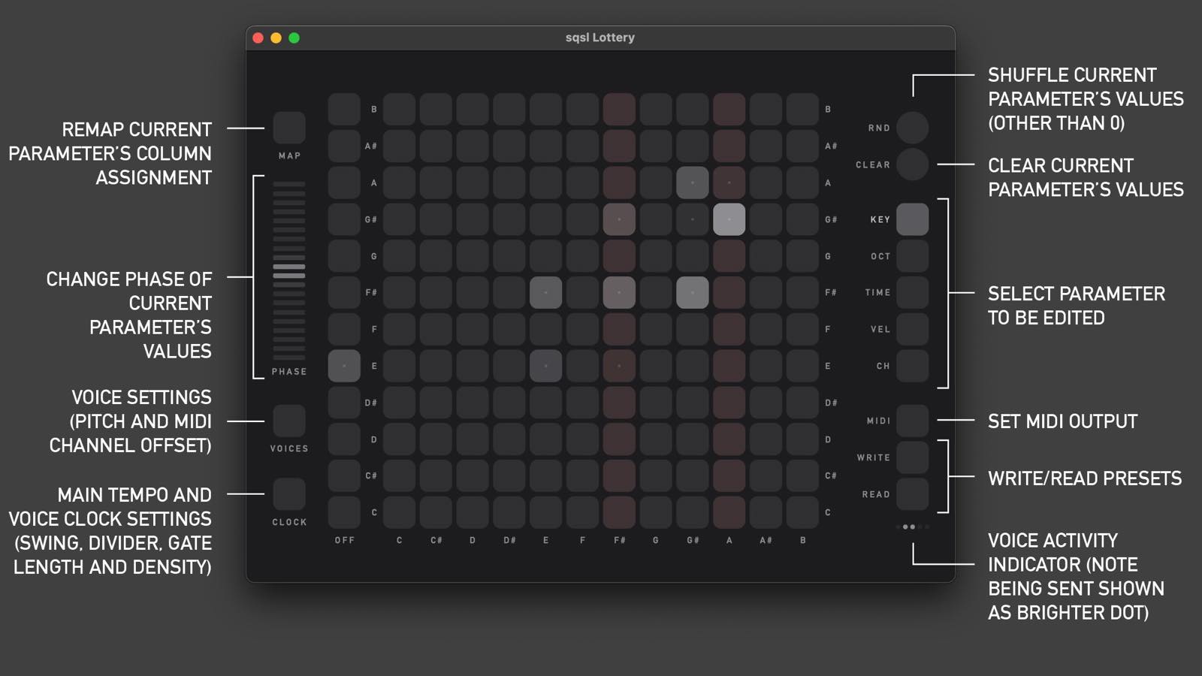The height and width of the screenshot is (676, 1202).
Task: Toggle bright cell at row G#, column A
Action: tap(729, 219)
